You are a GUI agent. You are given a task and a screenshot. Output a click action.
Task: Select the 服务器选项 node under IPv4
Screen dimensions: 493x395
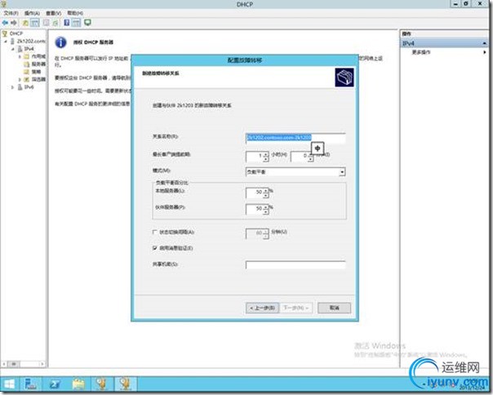click(35, 64)
